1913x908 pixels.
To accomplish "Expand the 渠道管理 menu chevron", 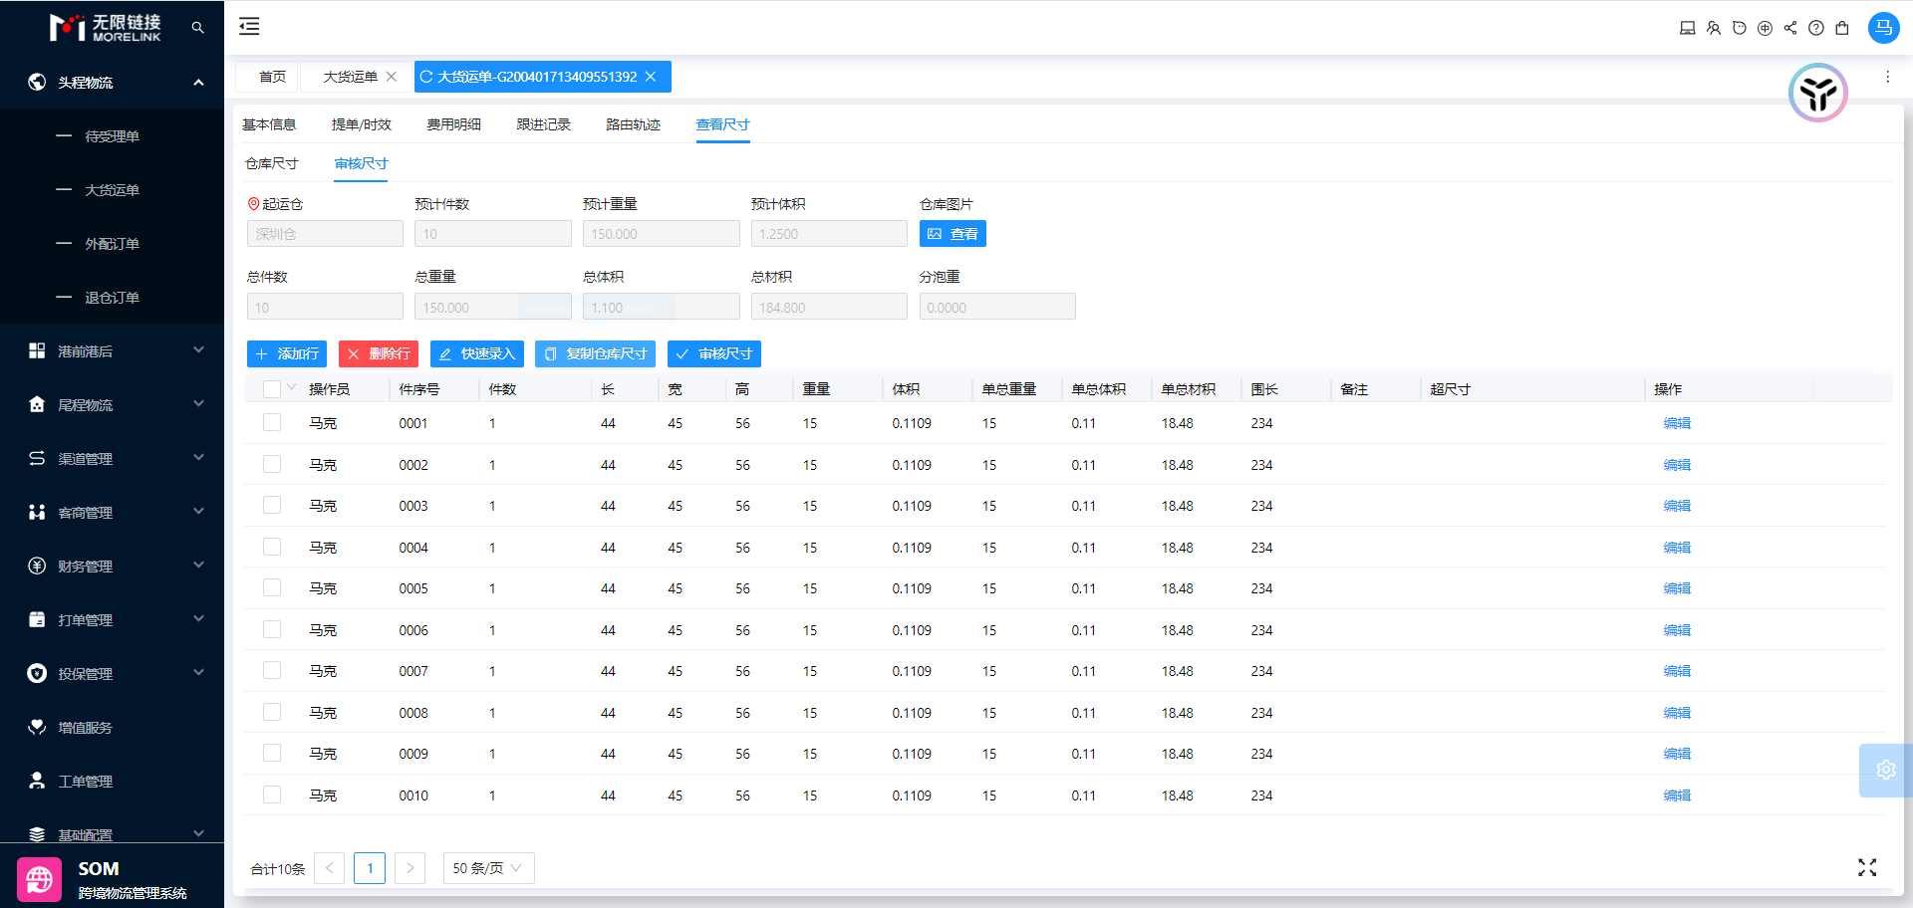I will pos(198,457).
